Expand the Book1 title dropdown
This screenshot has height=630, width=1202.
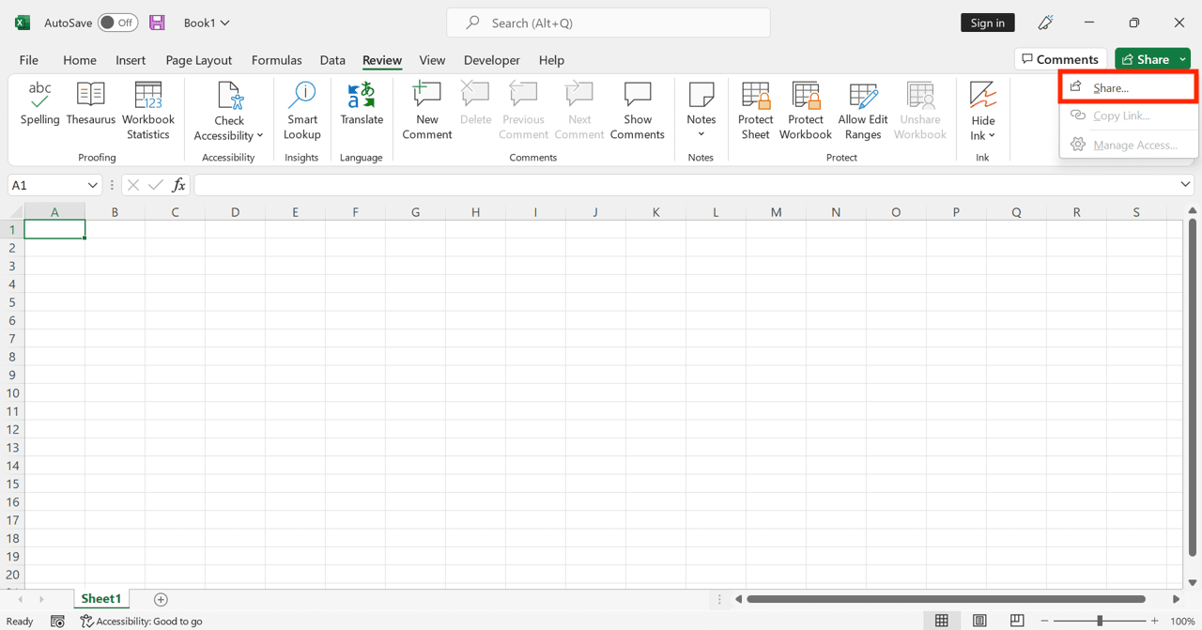pos(224,23)
